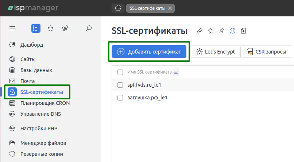
Task: Add page to favorites via the star beside the title
Action: [x=210, y=31]
